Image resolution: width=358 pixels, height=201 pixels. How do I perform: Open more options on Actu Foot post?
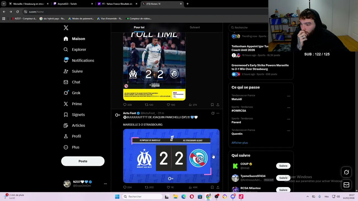[x=218, y=113]
